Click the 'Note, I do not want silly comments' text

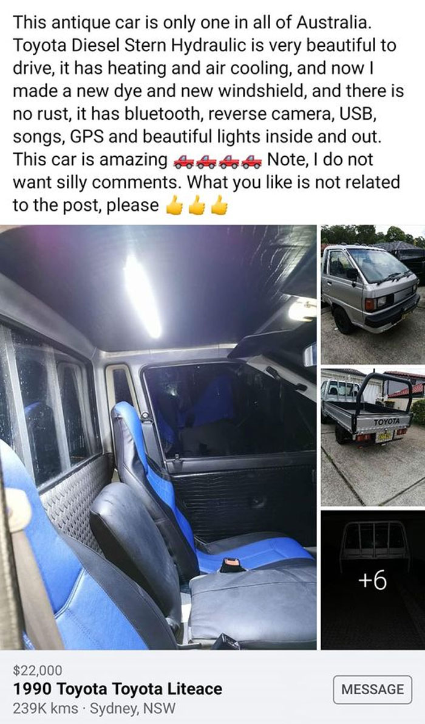pos(206,171)
